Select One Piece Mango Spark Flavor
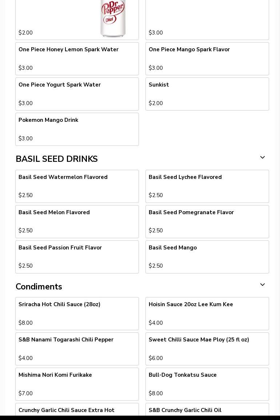 pyautogui.click(x=207, y=59)
